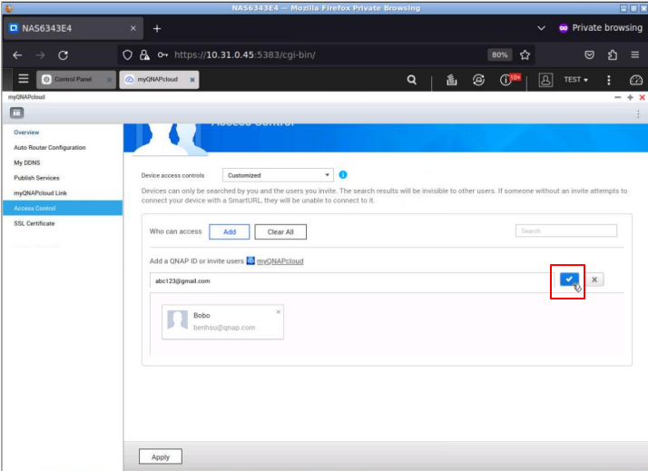Open the dashboard gauge icon
This screenshot has width=648, height=471.
click(635, 80)
